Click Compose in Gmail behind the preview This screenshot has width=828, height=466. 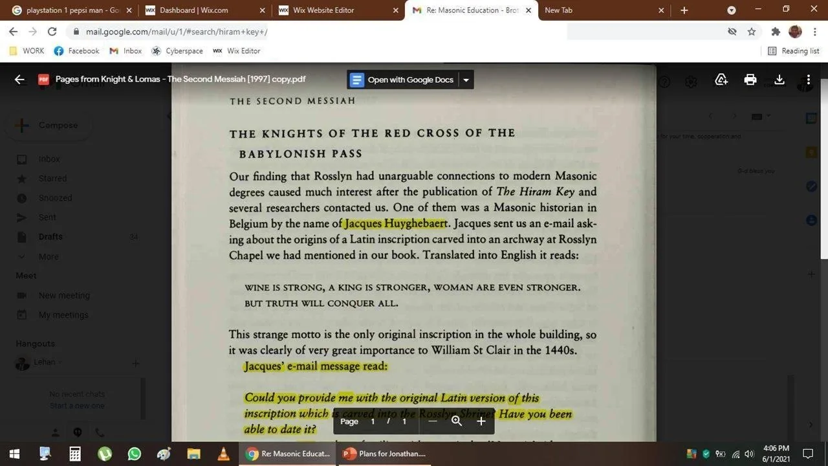[x=49, y=126]
